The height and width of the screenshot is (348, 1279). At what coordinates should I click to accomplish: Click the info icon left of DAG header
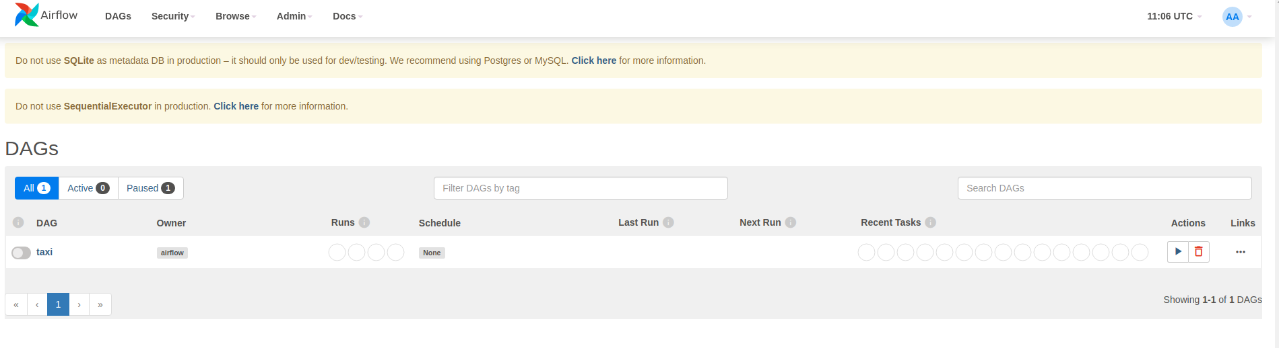[x=18, y=222]
